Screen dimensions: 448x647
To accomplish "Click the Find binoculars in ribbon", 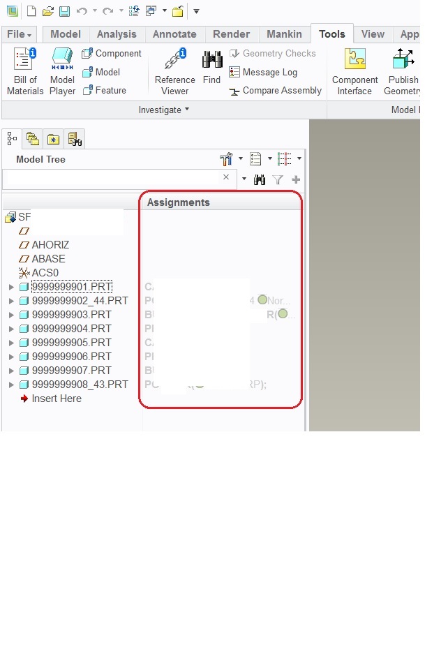I will 211,66.
